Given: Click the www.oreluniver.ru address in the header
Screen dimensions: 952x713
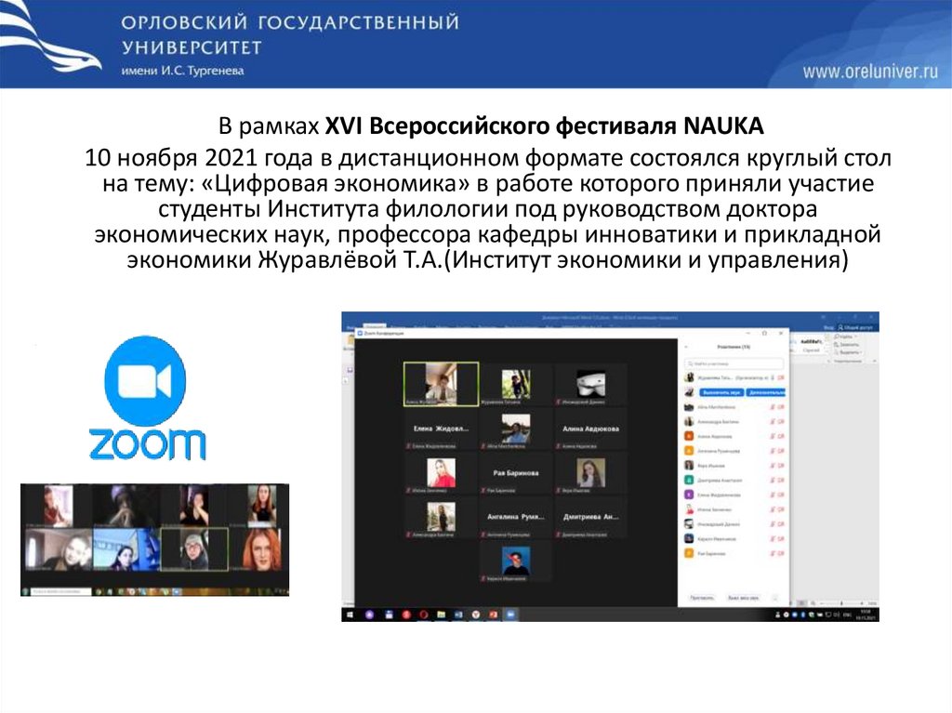Looking at the screenshot, I should click(x=870, y=72).
